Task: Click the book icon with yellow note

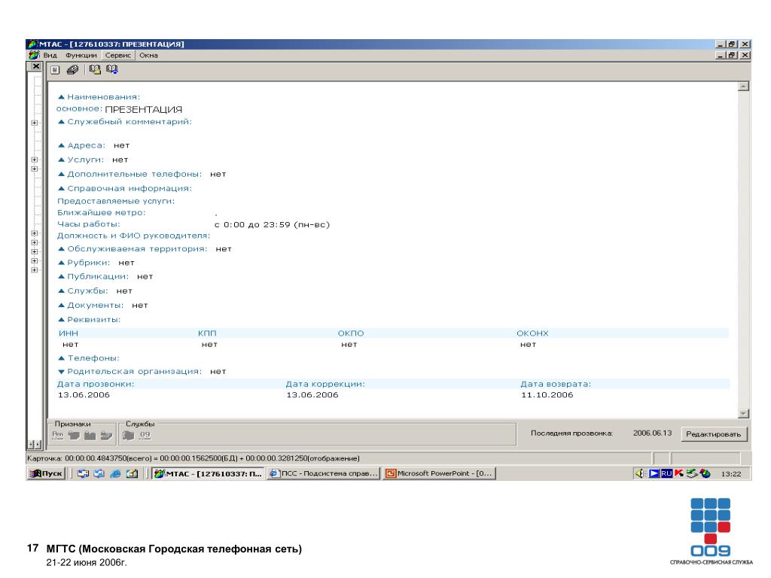Action: (95, 70)
